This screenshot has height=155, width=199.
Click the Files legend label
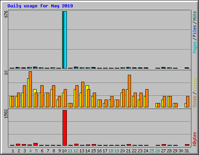click(x=194, y=31)
